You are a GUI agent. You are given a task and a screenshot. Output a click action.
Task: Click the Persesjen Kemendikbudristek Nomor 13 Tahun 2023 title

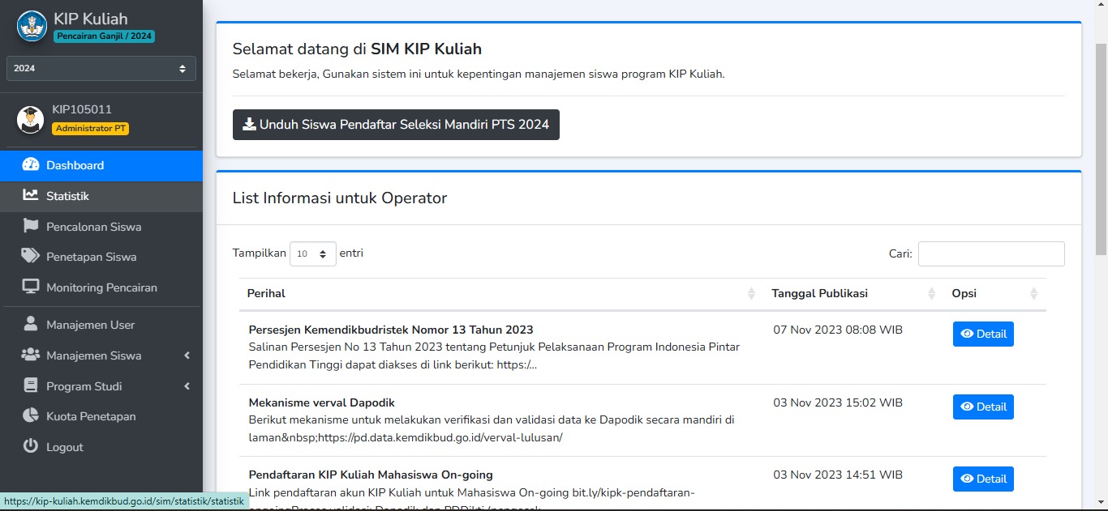(391, 330)
